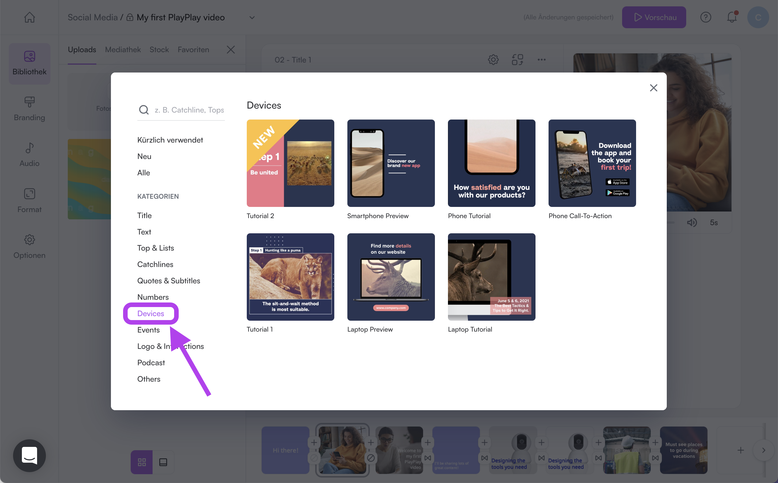Click the scene name 02 - Title 1
The image size is (778, 483).
point(293,60)
